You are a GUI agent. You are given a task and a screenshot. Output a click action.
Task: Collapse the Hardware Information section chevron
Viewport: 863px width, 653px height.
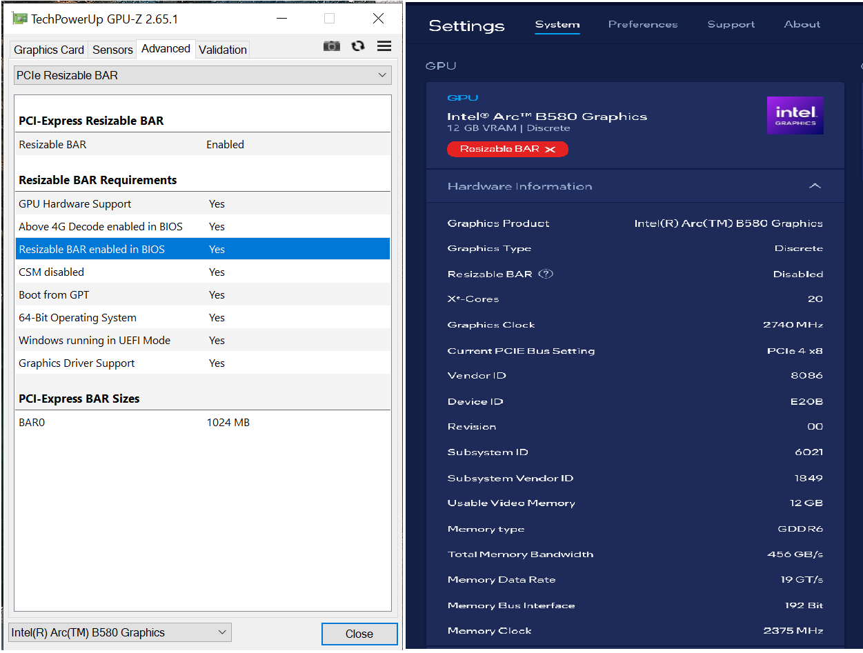pyautogui.click(x=815, y=186)
